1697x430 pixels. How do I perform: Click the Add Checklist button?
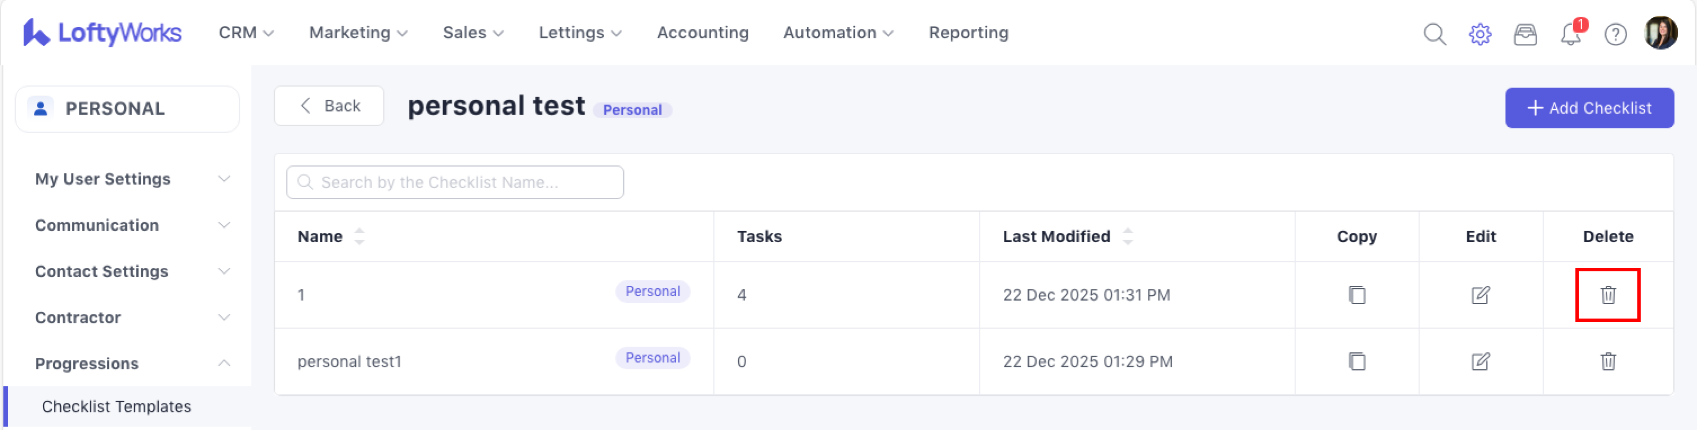(x=1588, y=108)
